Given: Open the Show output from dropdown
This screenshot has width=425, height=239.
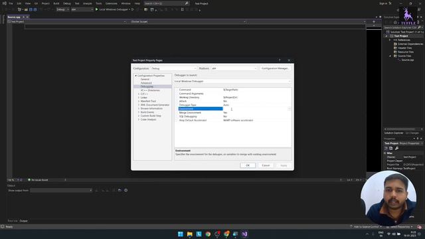Looking at the screenshot, I should click(61, 191).
